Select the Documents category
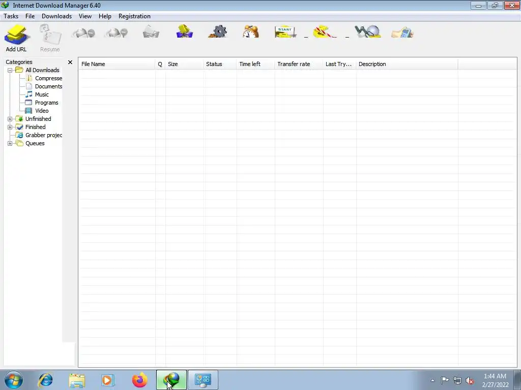The image size is (521, 390). click(x=48, y=86)
